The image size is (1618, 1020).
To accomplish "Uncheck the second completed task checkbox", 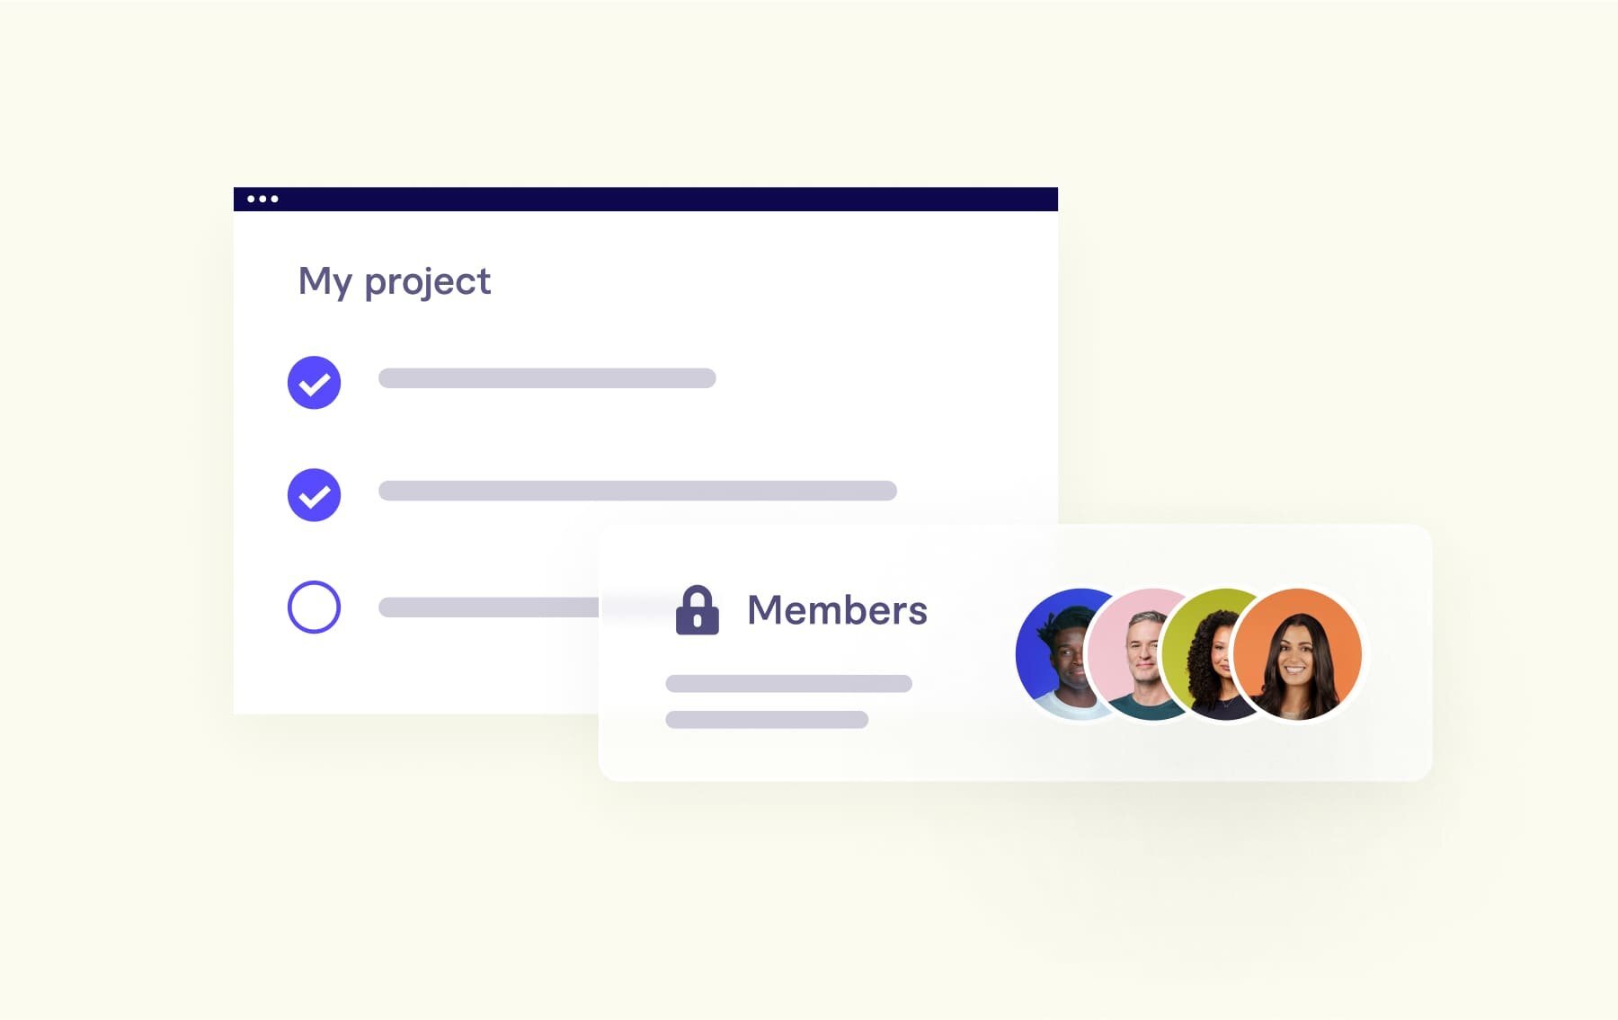I will click(x=314, y=495).
